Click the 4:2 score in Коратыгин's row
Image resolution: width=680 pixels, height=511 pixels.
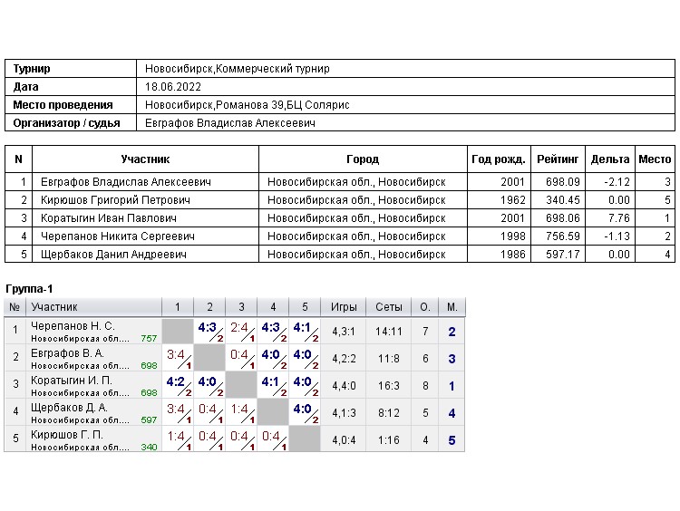(177, 382)
